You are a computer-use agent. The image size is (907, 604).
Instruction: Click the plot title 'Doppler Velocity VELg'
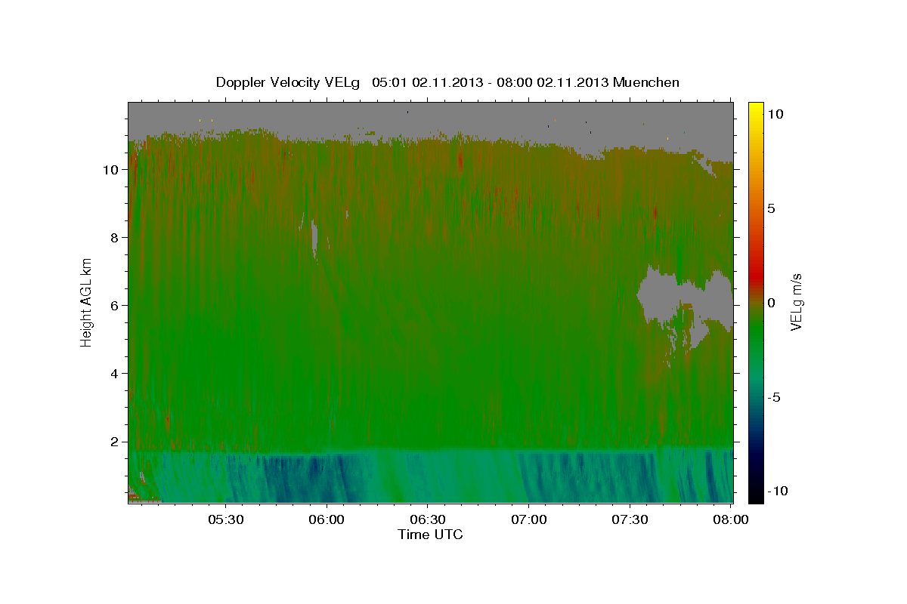289,82
